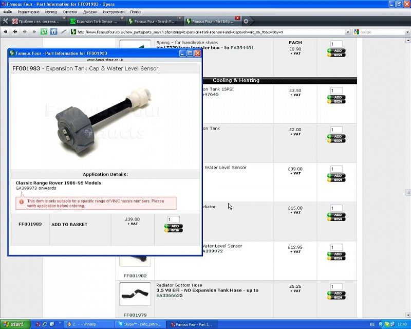
Task: Add the £0.90 handbrake spring to basket
Action: [x=337, y=51]
